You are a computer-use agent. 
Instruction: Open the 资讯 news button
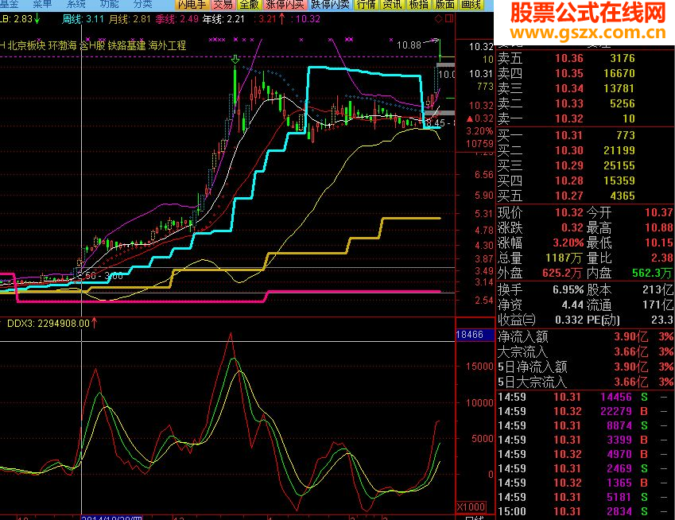click(392, 5)
